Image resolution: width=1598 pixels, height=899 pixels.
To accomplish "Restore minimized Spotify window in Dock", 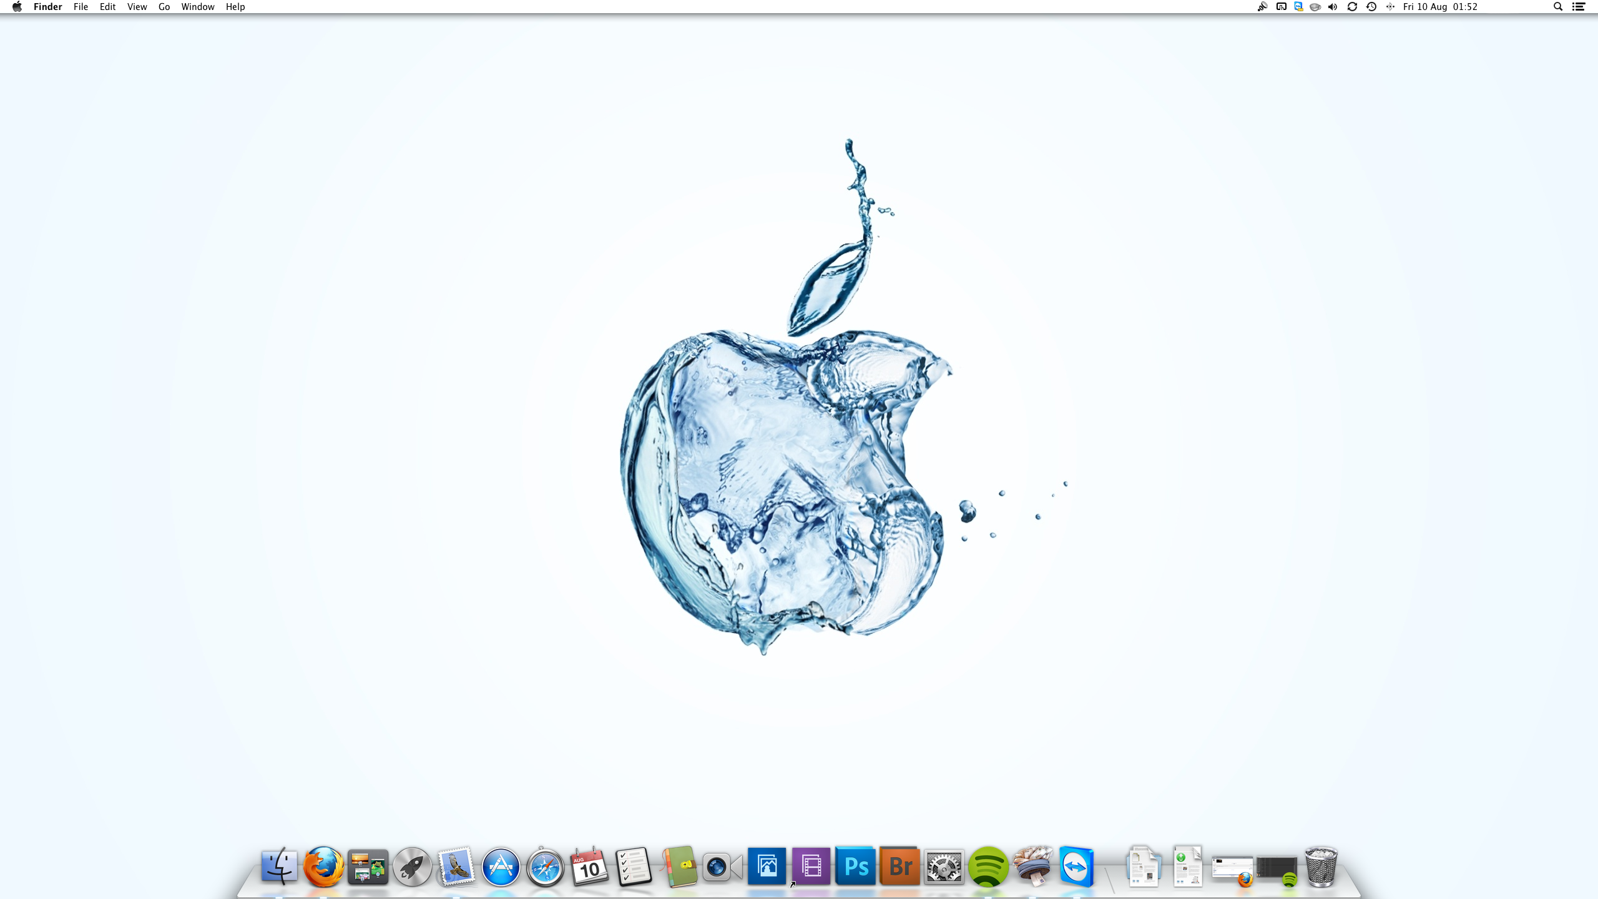I will (x=1277, y=872).
